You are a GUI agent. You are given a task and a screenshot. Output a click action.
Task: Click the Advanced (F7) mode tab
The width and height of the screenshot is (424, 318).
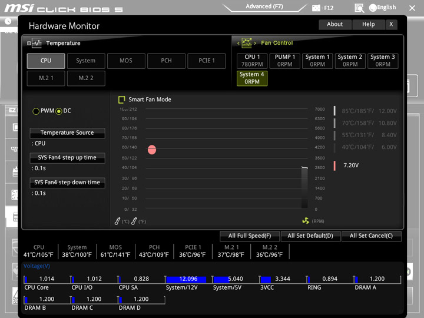(x=264, y=6)
